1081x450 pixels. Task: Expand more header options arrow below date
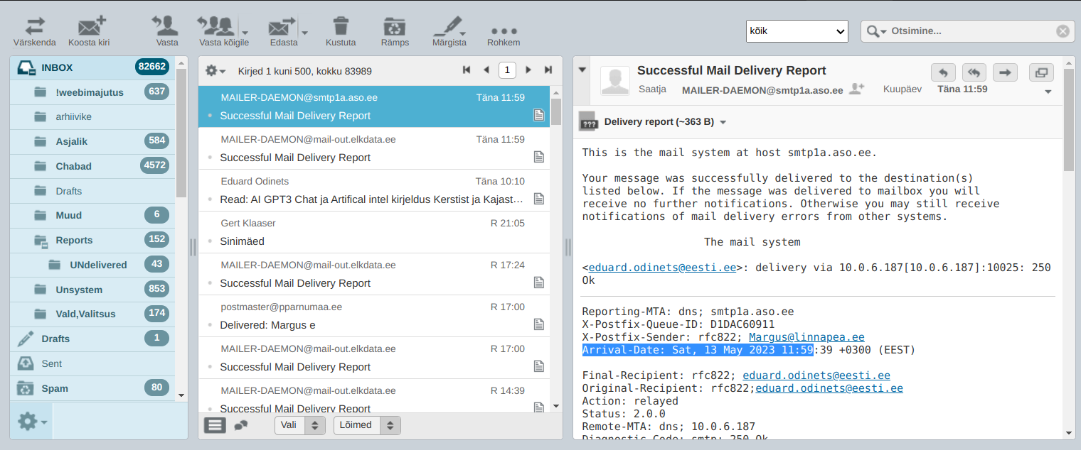(x=1048, y=92)
